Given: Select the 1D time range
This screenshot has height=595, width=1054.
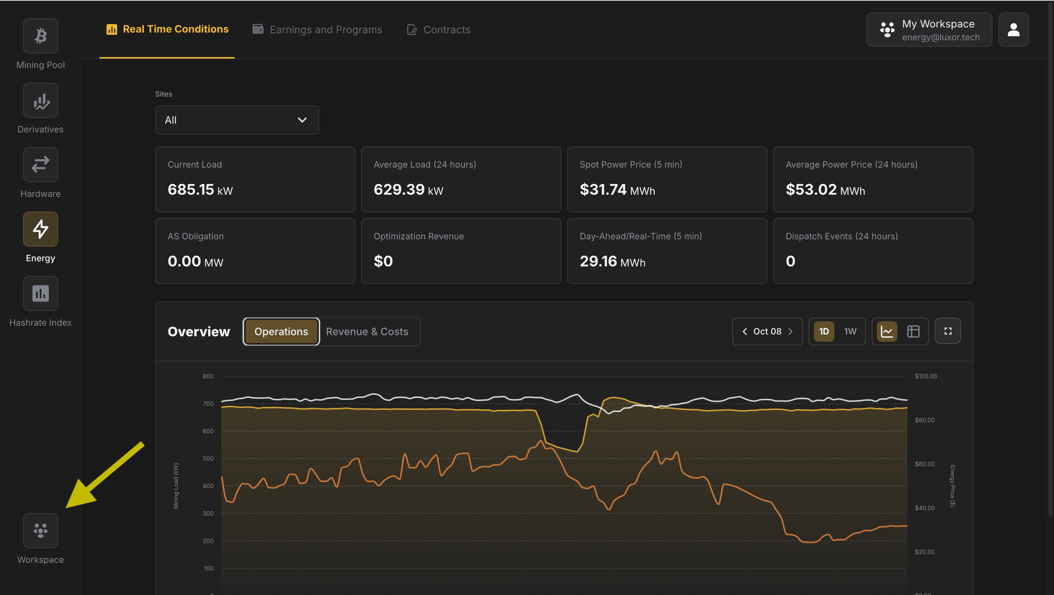Looking at the screenshot, I should 824,331.
